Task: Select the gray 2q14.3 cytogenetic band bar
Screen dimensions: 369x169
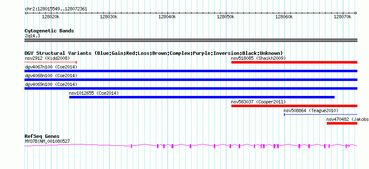Action: point(191,40)
